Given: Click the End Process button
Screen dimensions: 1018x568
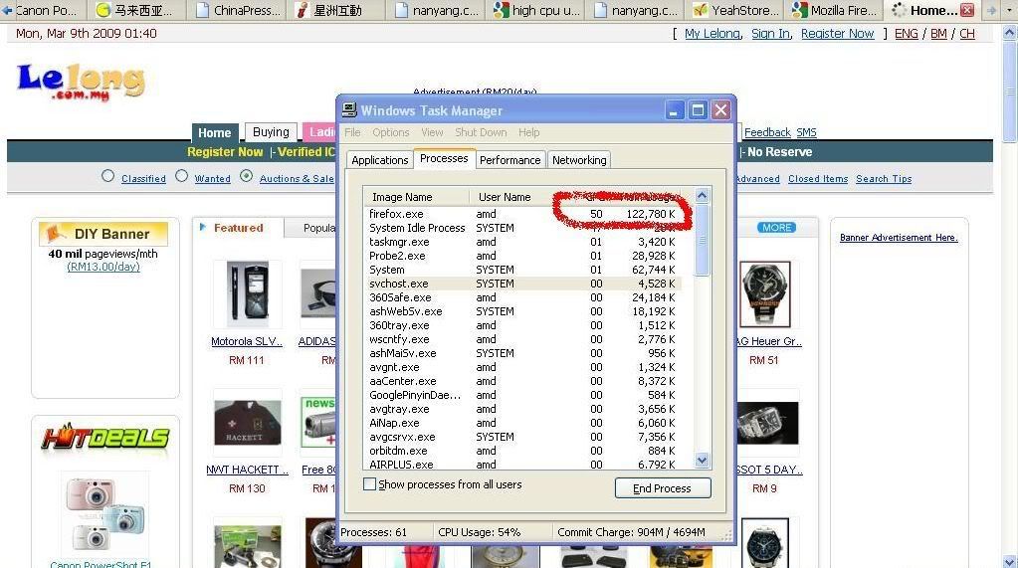Looking at the screenshot, I should point(662,488).
